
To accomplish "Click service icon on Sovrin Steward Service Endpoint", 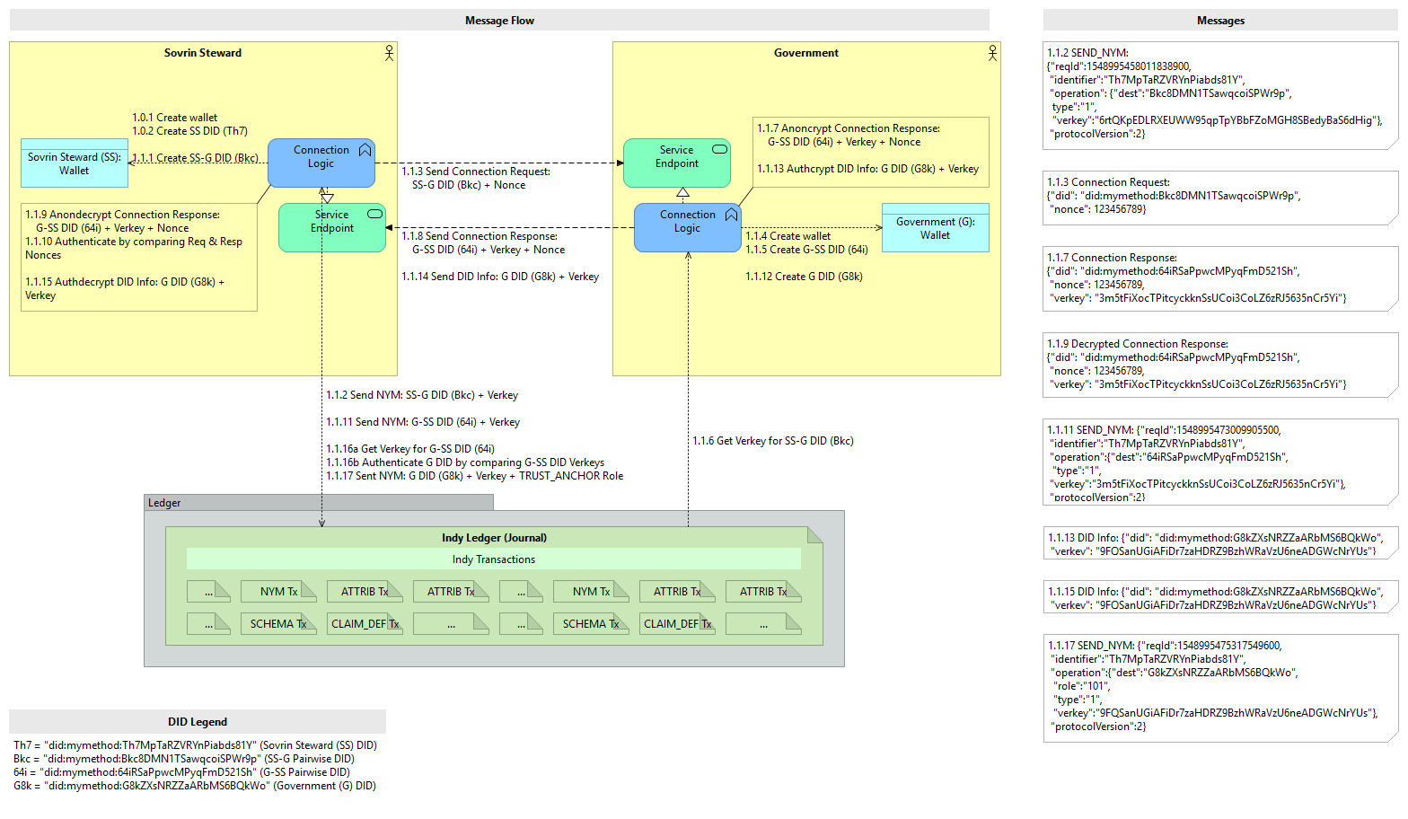I will [x=375, y=214].
